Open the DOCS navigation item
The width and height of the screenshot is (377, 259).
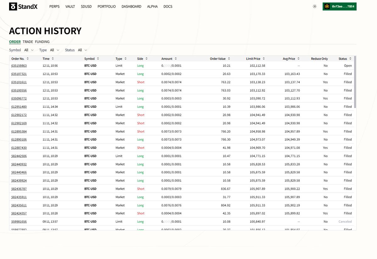(168, 7)
